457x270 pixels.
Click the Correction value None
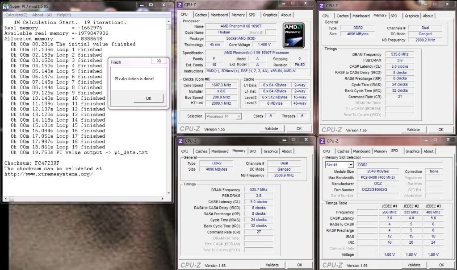pyautogui.click(x=434, y=172)
